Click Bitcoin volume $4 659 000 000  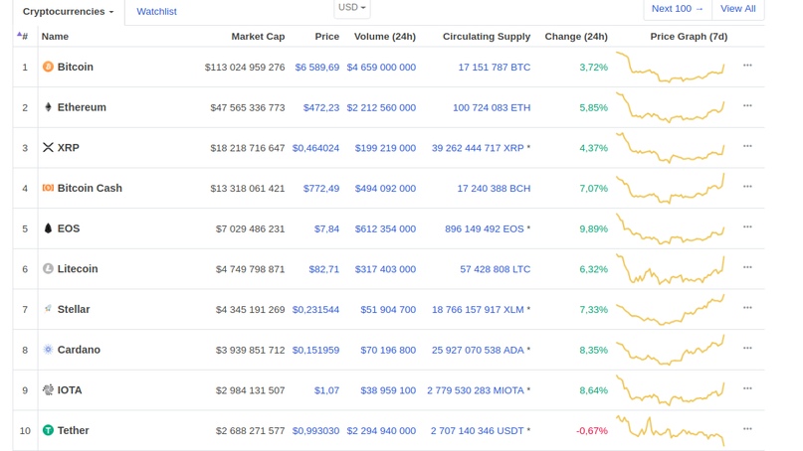(381, 67)
